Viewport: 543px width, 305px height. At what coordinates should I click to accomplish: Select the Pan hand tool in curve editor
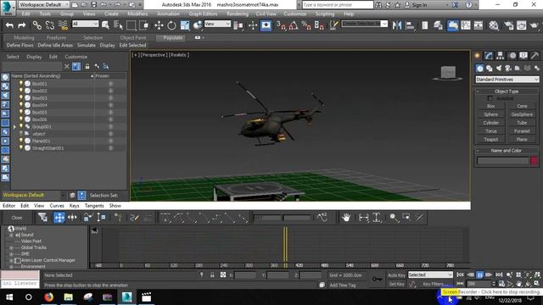[x=346, y=218]
